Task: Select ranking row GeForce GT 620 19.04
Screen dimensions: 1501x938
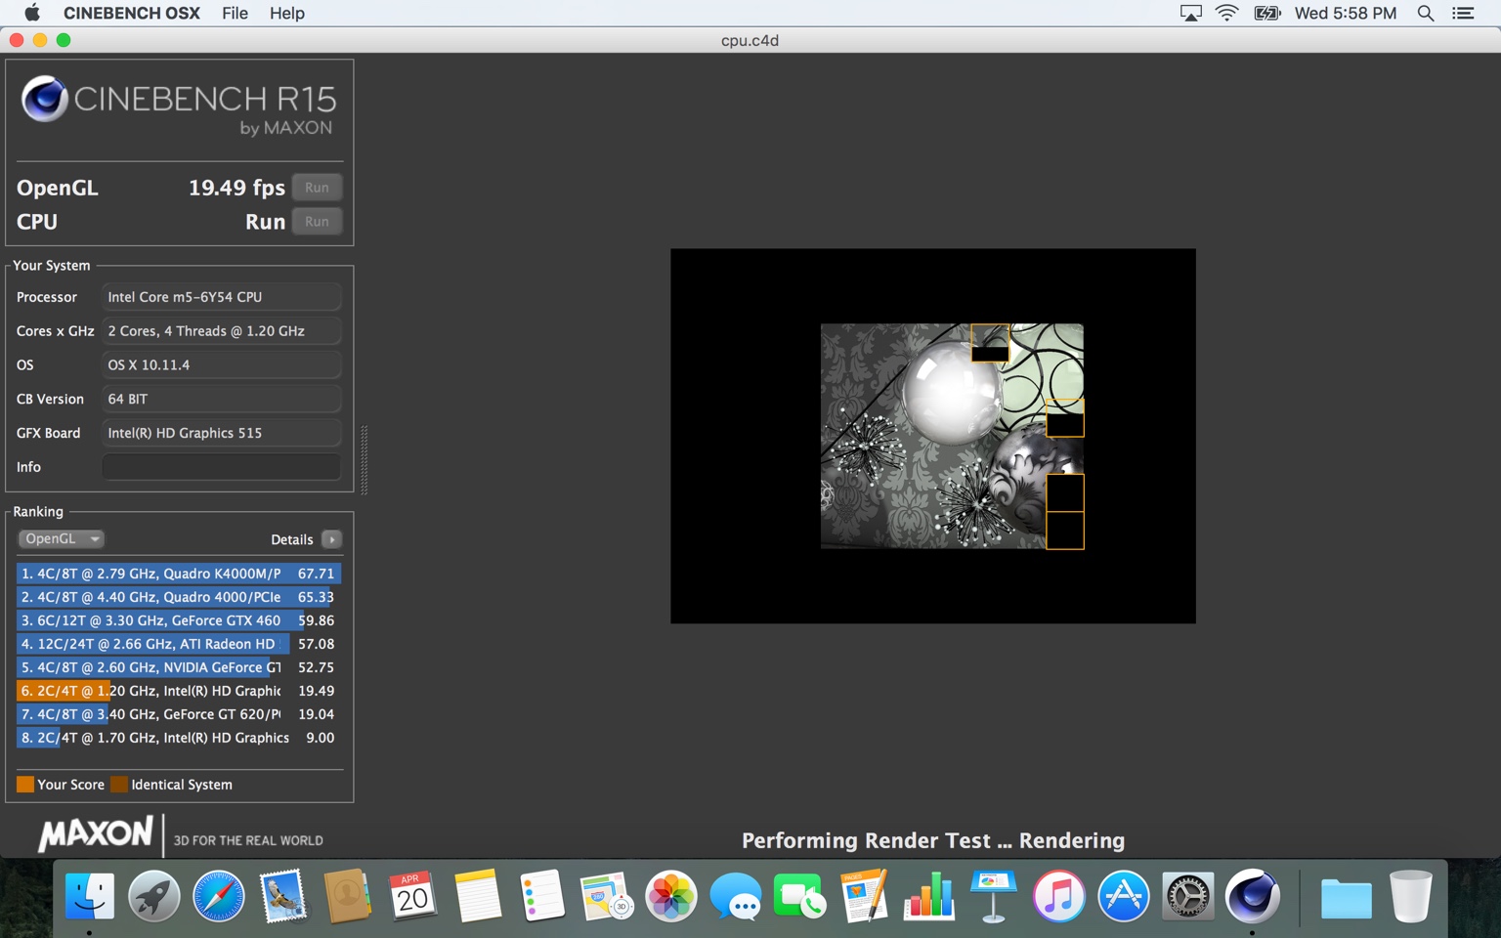Action: [x=179, y=714]
